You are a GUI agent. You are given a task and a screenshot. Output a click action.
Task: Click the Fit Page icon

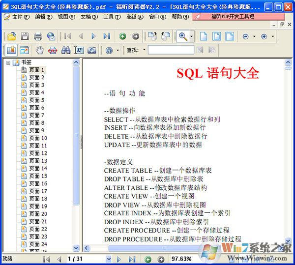pyautogui.click(x=216, y=36)
